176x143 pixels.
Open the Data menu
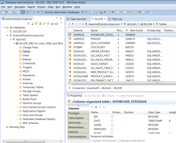coord(50,7)
